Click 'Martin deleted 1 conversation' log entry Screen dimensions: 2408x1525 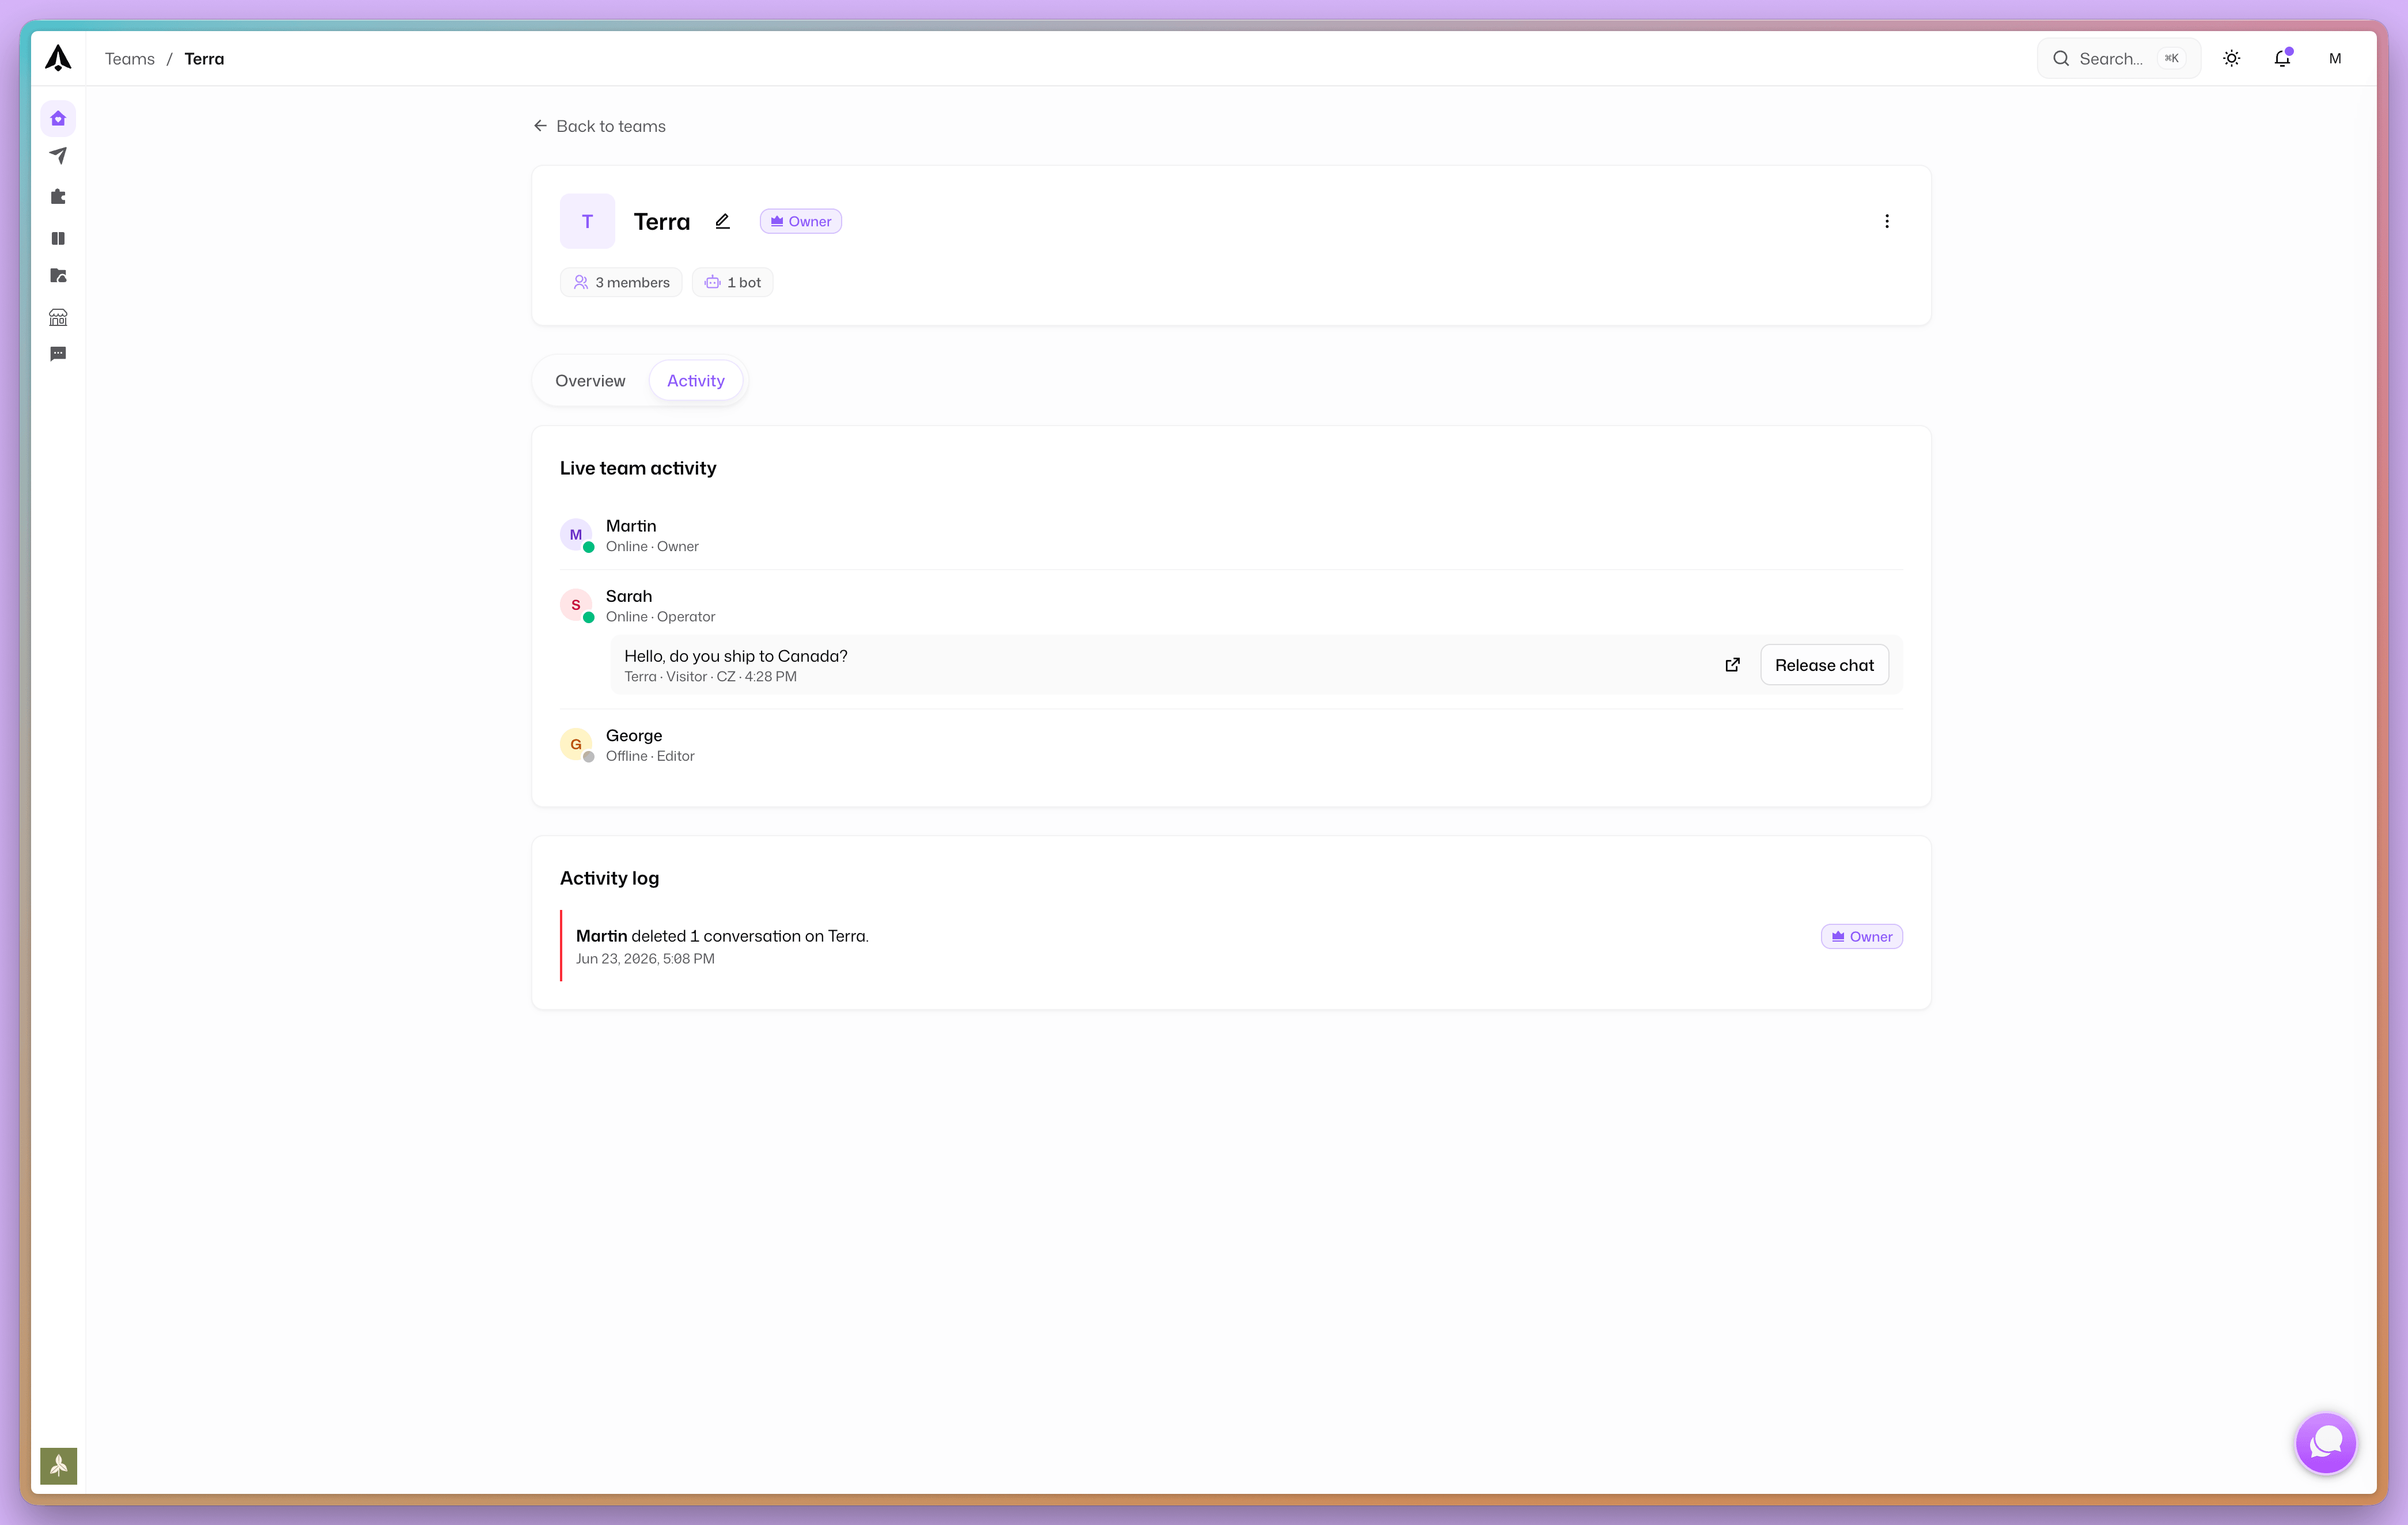coord(722,936)
